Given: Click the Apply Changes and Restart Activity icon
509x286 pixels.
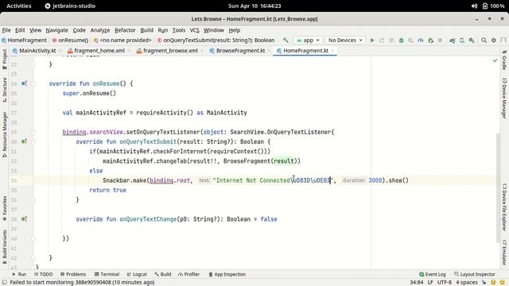Looking at the screenshot, I should click(x=382, y=41).
